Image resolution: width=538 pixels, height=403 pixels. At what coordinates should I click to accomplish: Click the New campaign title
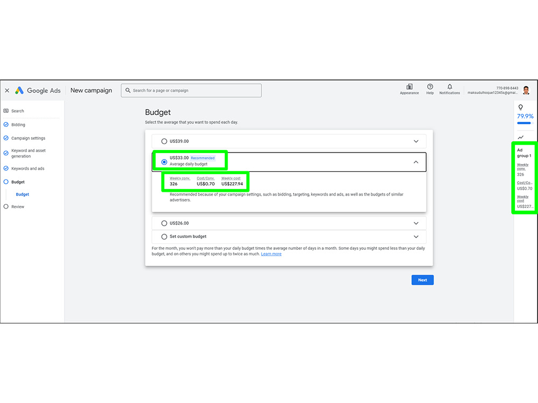(91, 90)
